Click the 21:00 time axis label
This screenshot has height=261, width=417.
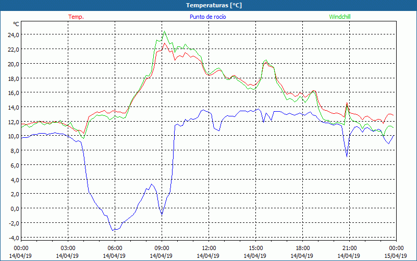click(x=349, y=248)
